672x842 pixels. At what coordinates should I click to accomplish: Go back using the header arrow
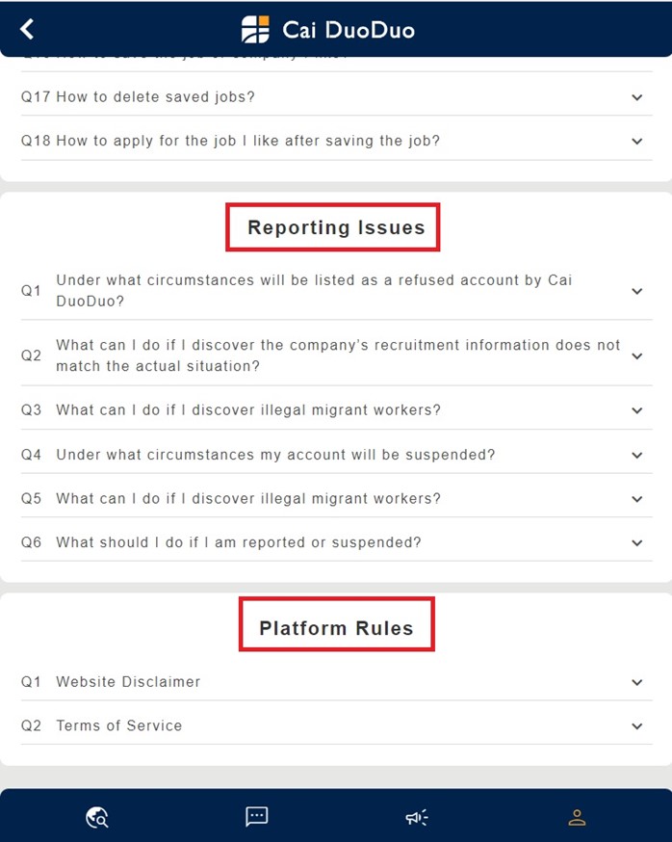click(x=27, y=29)
